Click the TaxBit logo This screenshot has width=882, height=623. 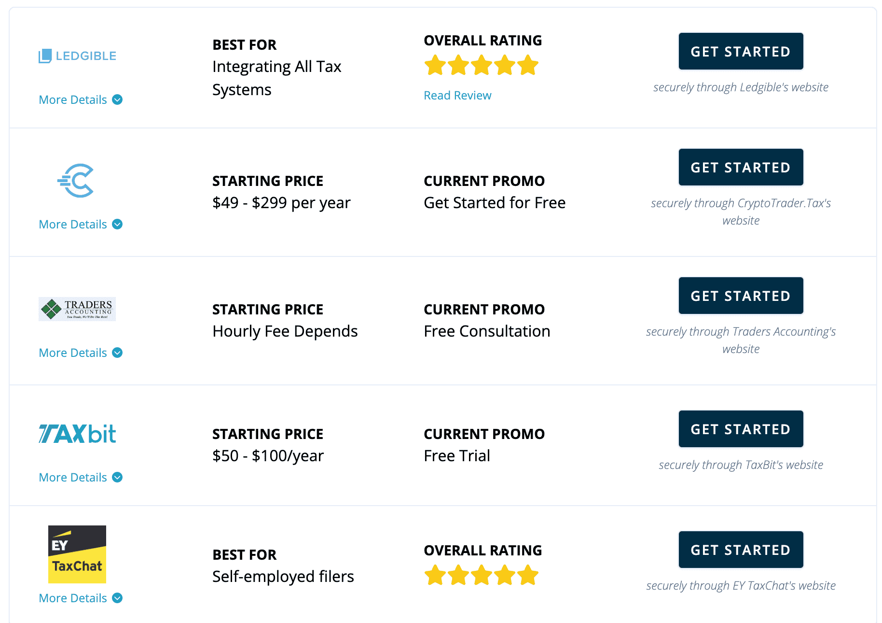tap(77, 434)
